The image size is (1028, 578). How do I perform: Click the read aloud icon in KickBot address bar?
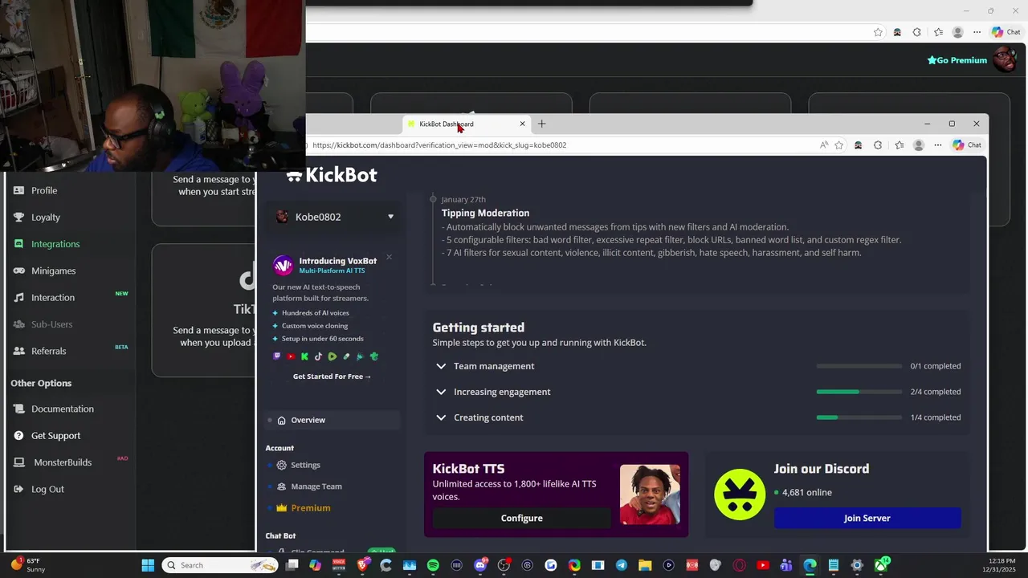click(x=823, y=145)
